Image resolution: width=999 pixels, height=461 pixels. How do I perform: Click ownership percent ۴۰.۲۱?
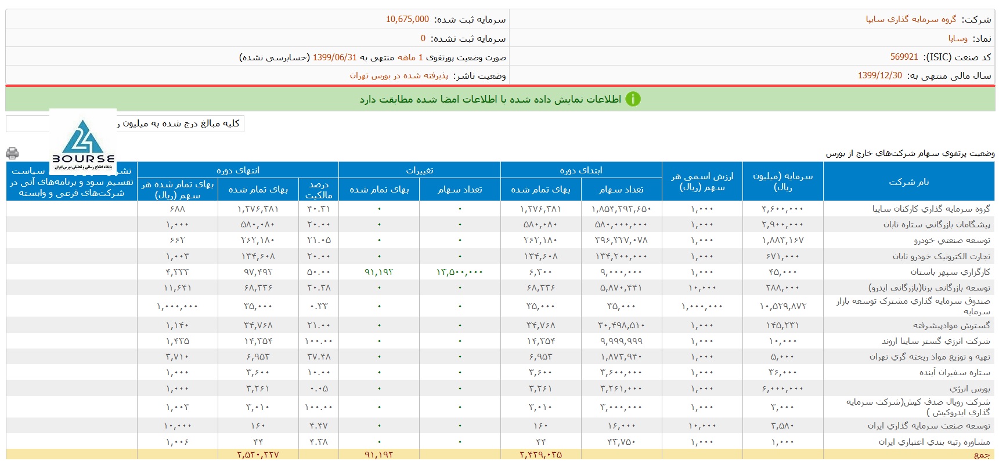click(319, 209)
